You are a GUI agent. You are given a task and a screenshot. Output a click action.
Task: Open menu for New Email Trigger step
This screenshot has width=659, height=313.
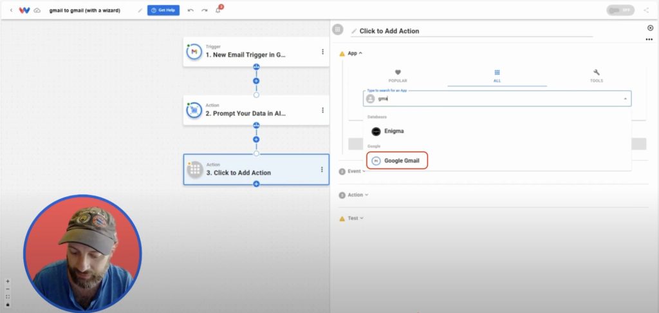point(322,52)
